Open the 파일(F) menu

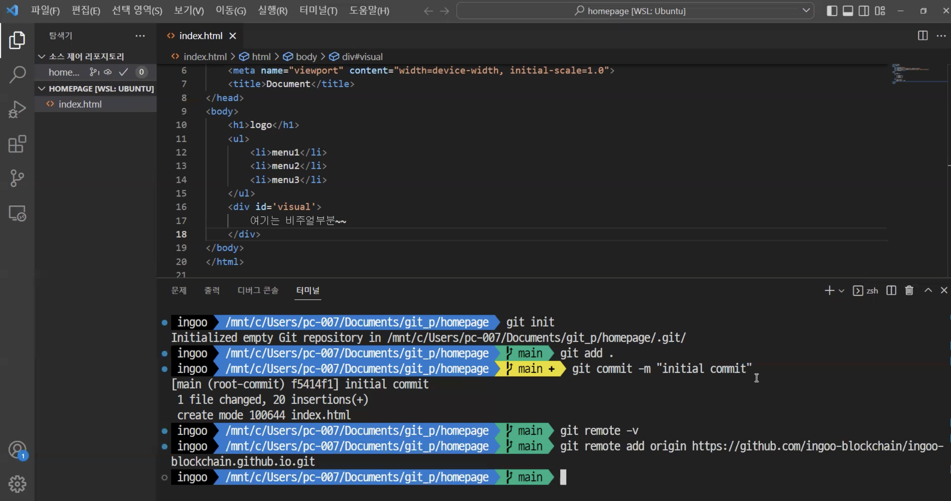(45, 11)
